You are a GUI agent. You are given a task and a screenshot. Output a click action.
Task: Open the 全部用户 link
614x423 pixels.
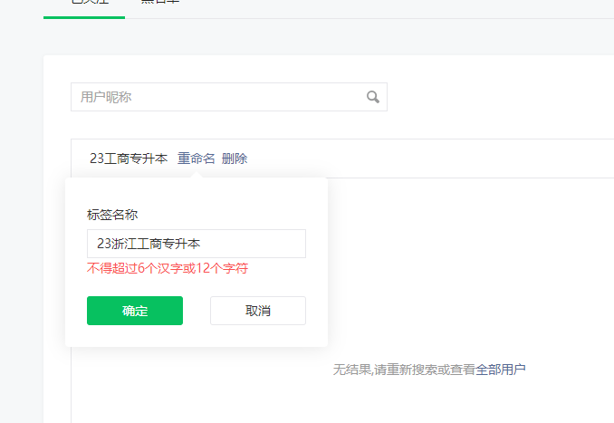pos(501,370)
